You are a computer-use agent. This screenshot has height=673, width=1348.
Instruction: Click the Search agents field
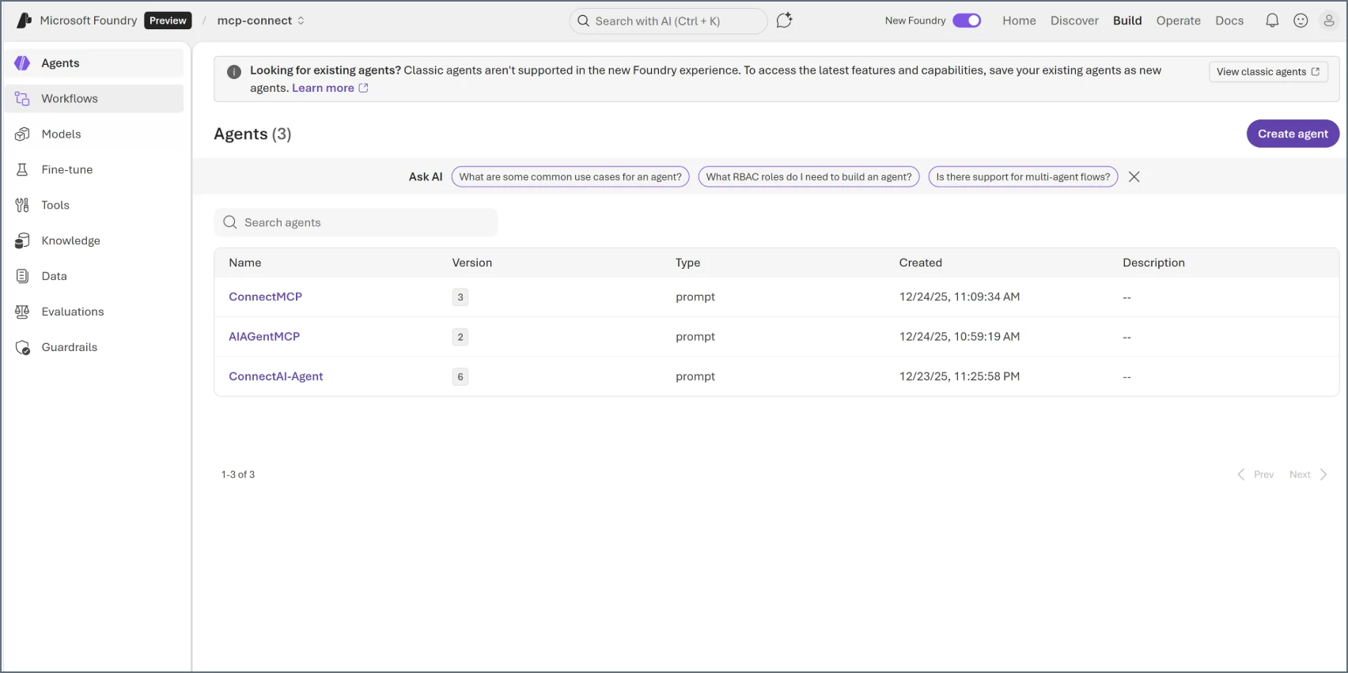(x=356, y=222)
